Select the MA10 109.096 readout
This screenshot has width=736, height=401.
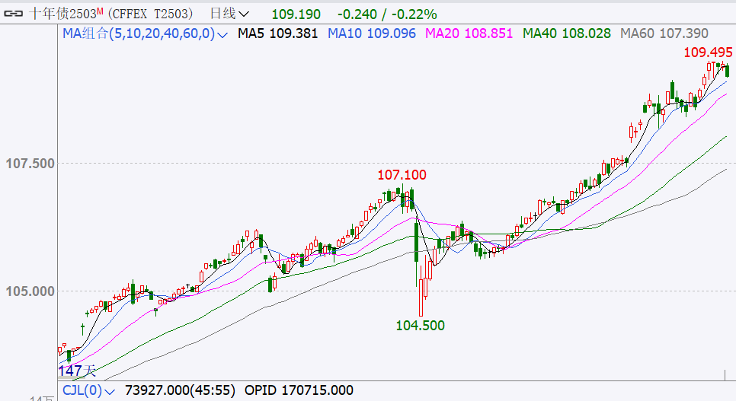[372, 33]
